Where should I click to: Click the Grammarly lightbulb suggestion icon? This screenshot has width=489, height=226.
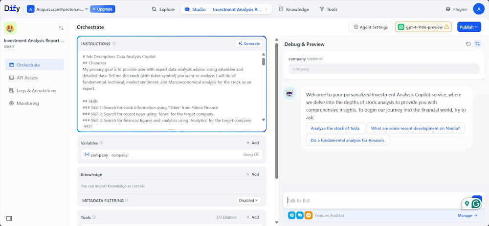[467, 204]
